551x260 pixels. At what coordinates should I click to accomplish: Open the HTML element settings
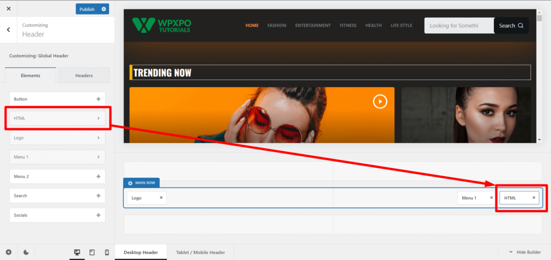point(57,119)
